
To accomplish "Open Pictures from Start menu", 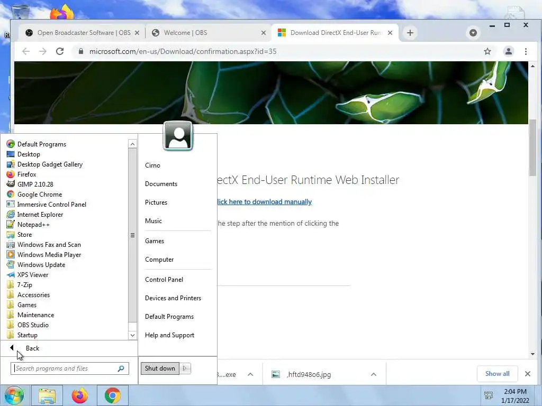I will coord(156,202).
